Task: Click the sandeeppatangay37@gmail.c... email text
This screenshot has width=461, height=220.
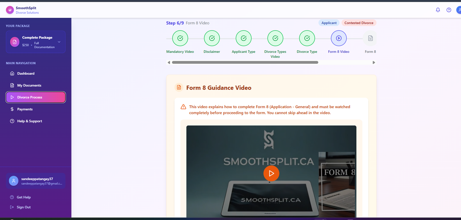Action: tap(42, 184)
